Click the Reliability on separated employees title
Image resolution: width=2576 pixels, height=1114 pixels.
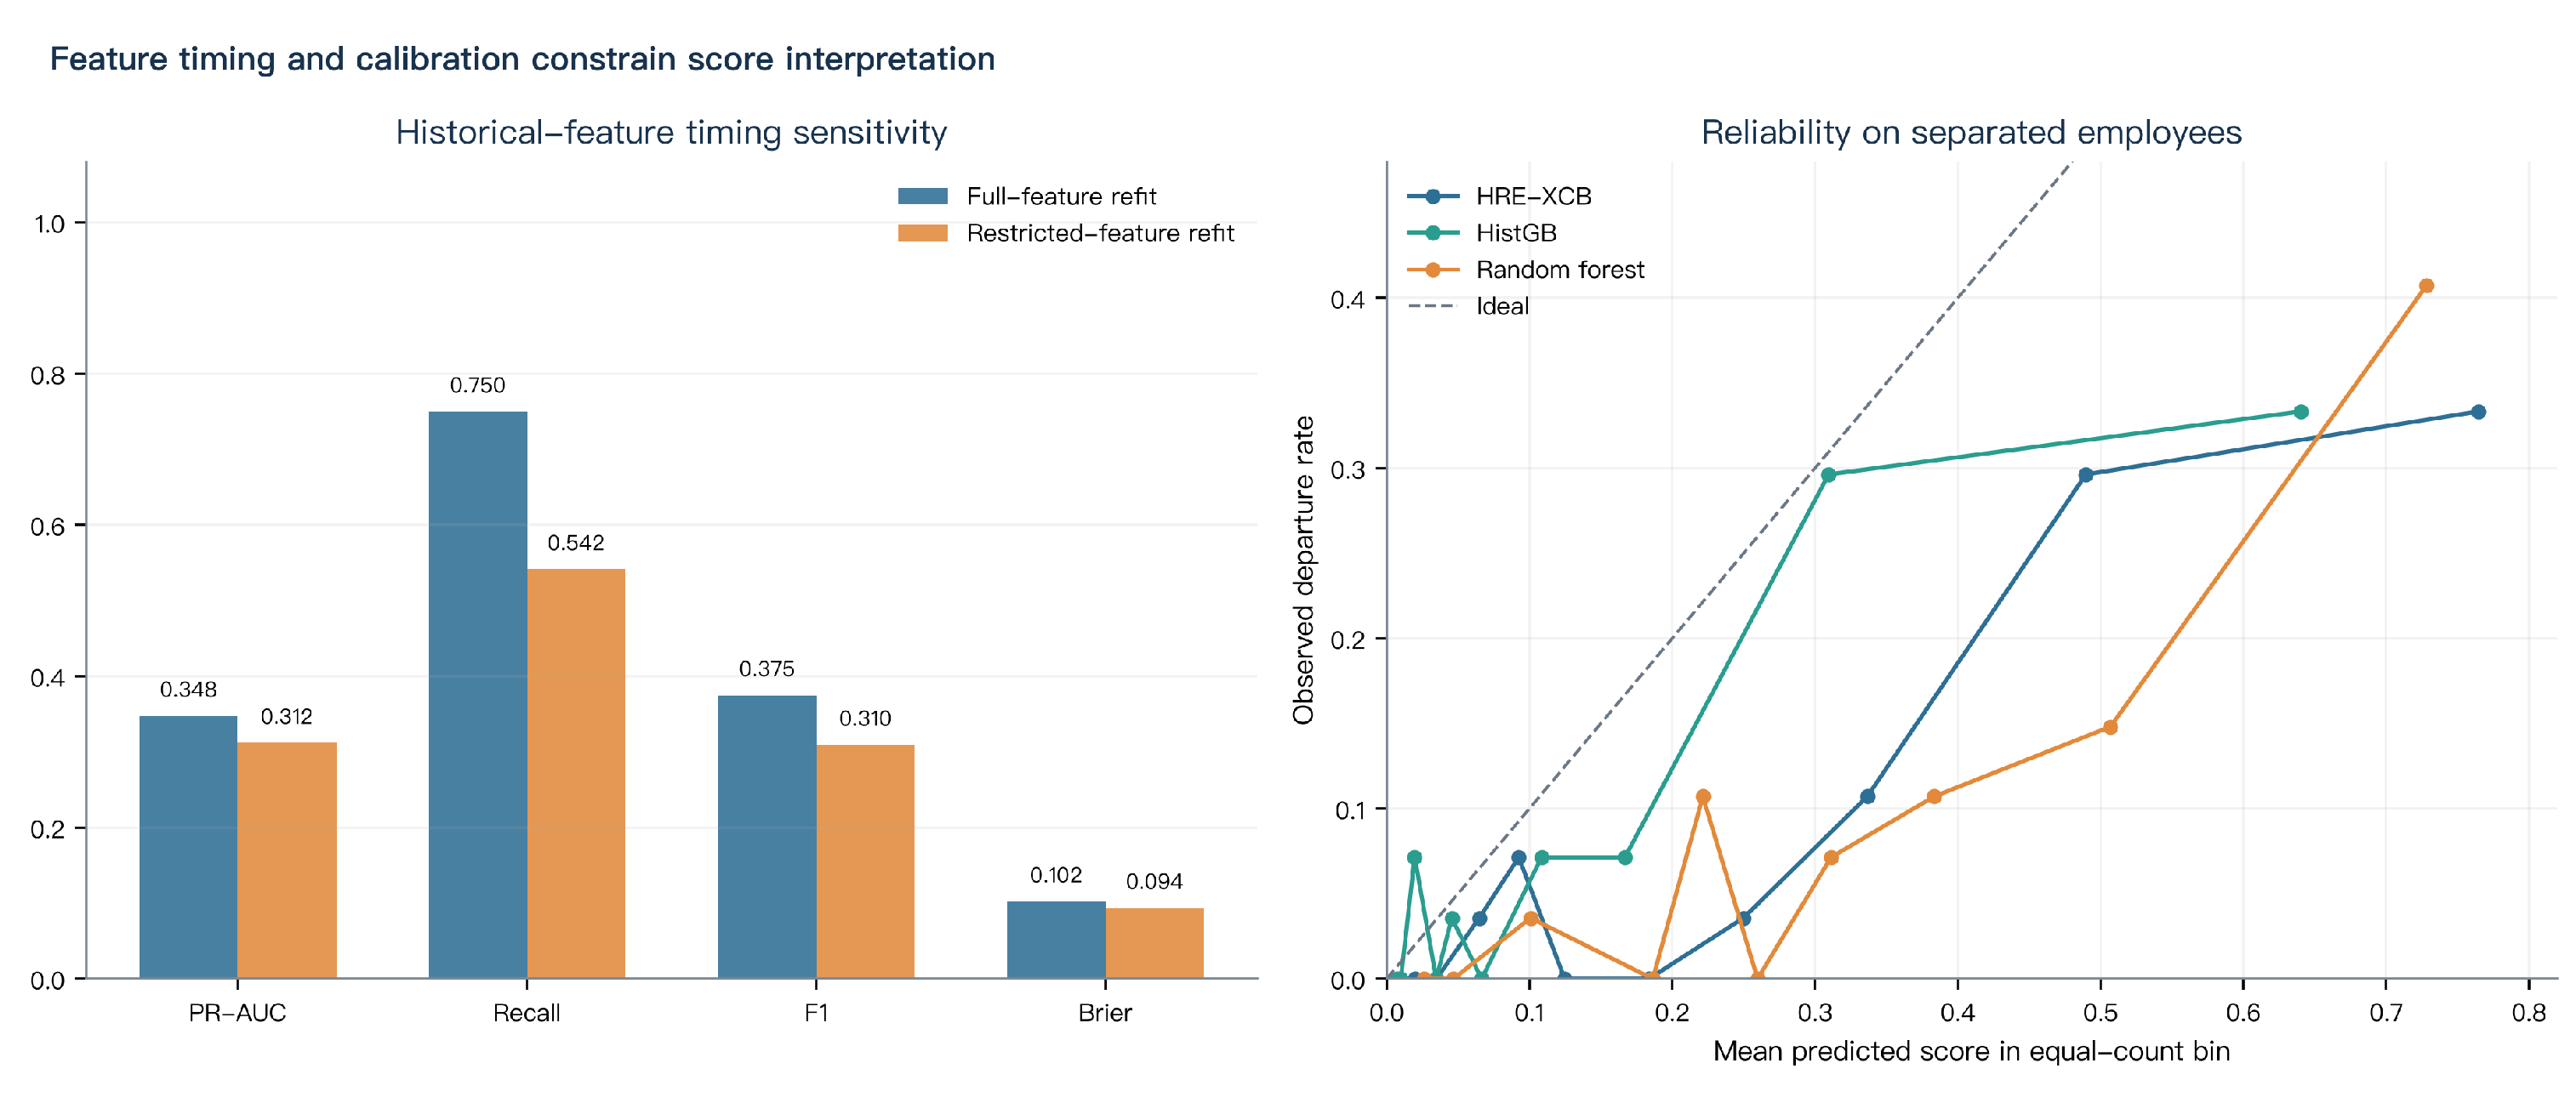point(1971,133)
